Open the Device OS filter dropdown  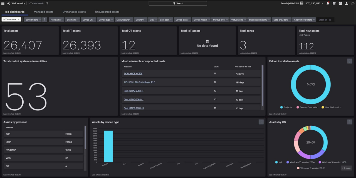click(88, 19)
